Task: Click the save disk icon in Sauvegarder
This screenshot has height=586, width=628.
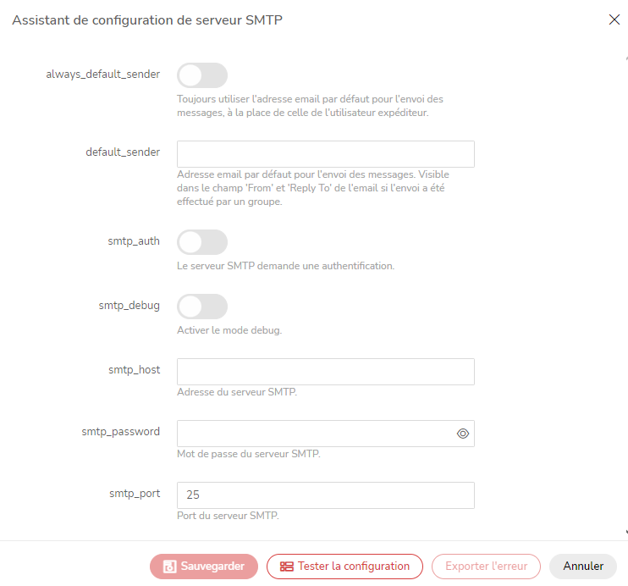Action: click(x=169, y=567)
